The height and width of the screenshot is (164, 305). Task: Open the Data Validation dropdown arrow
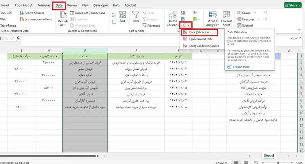click(188, 26)
